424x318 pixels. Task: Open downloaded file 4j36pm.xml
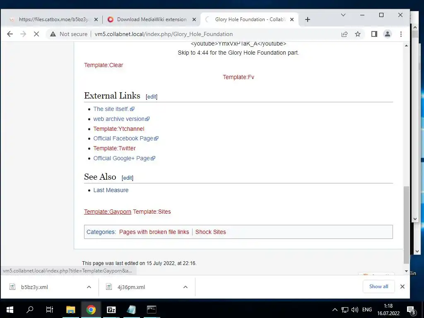coord(131,287)
